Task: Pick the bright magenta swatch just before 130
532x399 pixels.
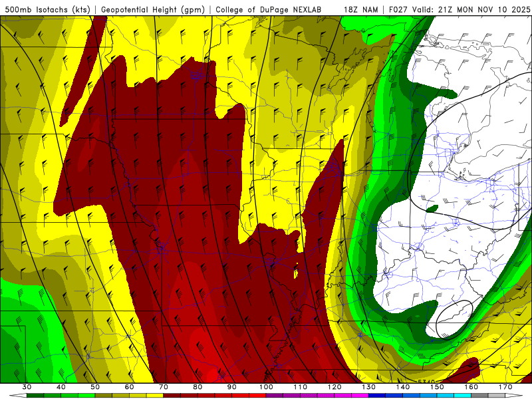Action: coord(360,396)
